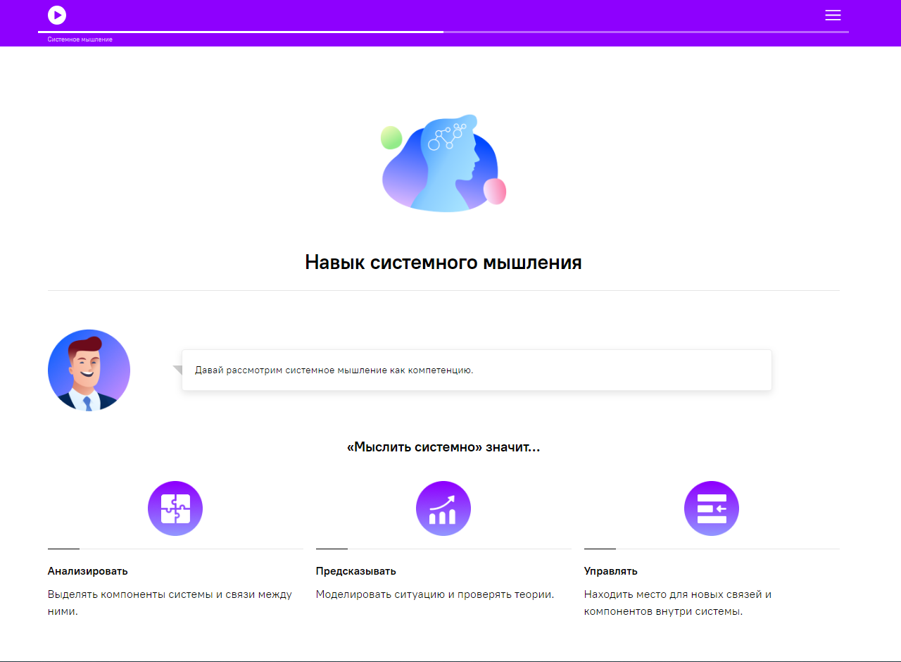Viewport: 901px width, 662px height.
Task: Select the 'Анализировать' heading
Action: [88, 571]
